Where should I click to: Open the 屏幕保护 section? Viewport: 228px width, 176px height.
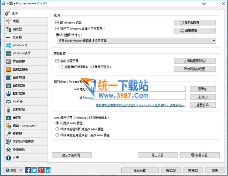click(x=24, y=61)
